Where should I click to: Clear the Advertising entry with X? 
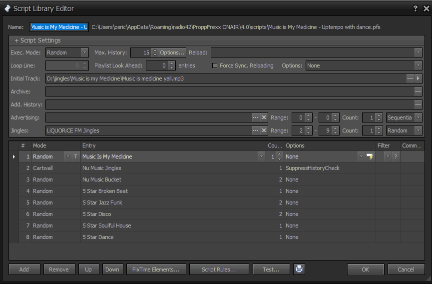point(264,117)
